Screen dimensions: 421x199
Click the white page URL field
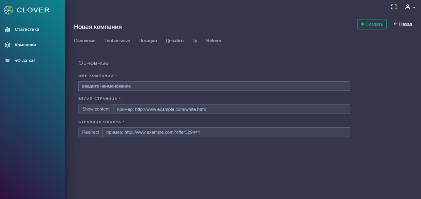click(231, 109)
